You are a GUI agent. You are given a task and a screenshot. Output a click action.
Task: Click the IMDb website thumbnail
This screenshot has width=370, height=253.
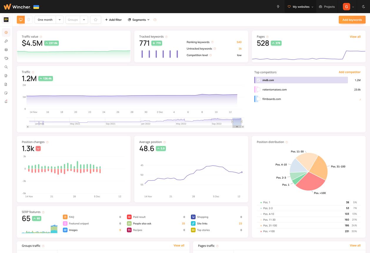tap(6, 20)
